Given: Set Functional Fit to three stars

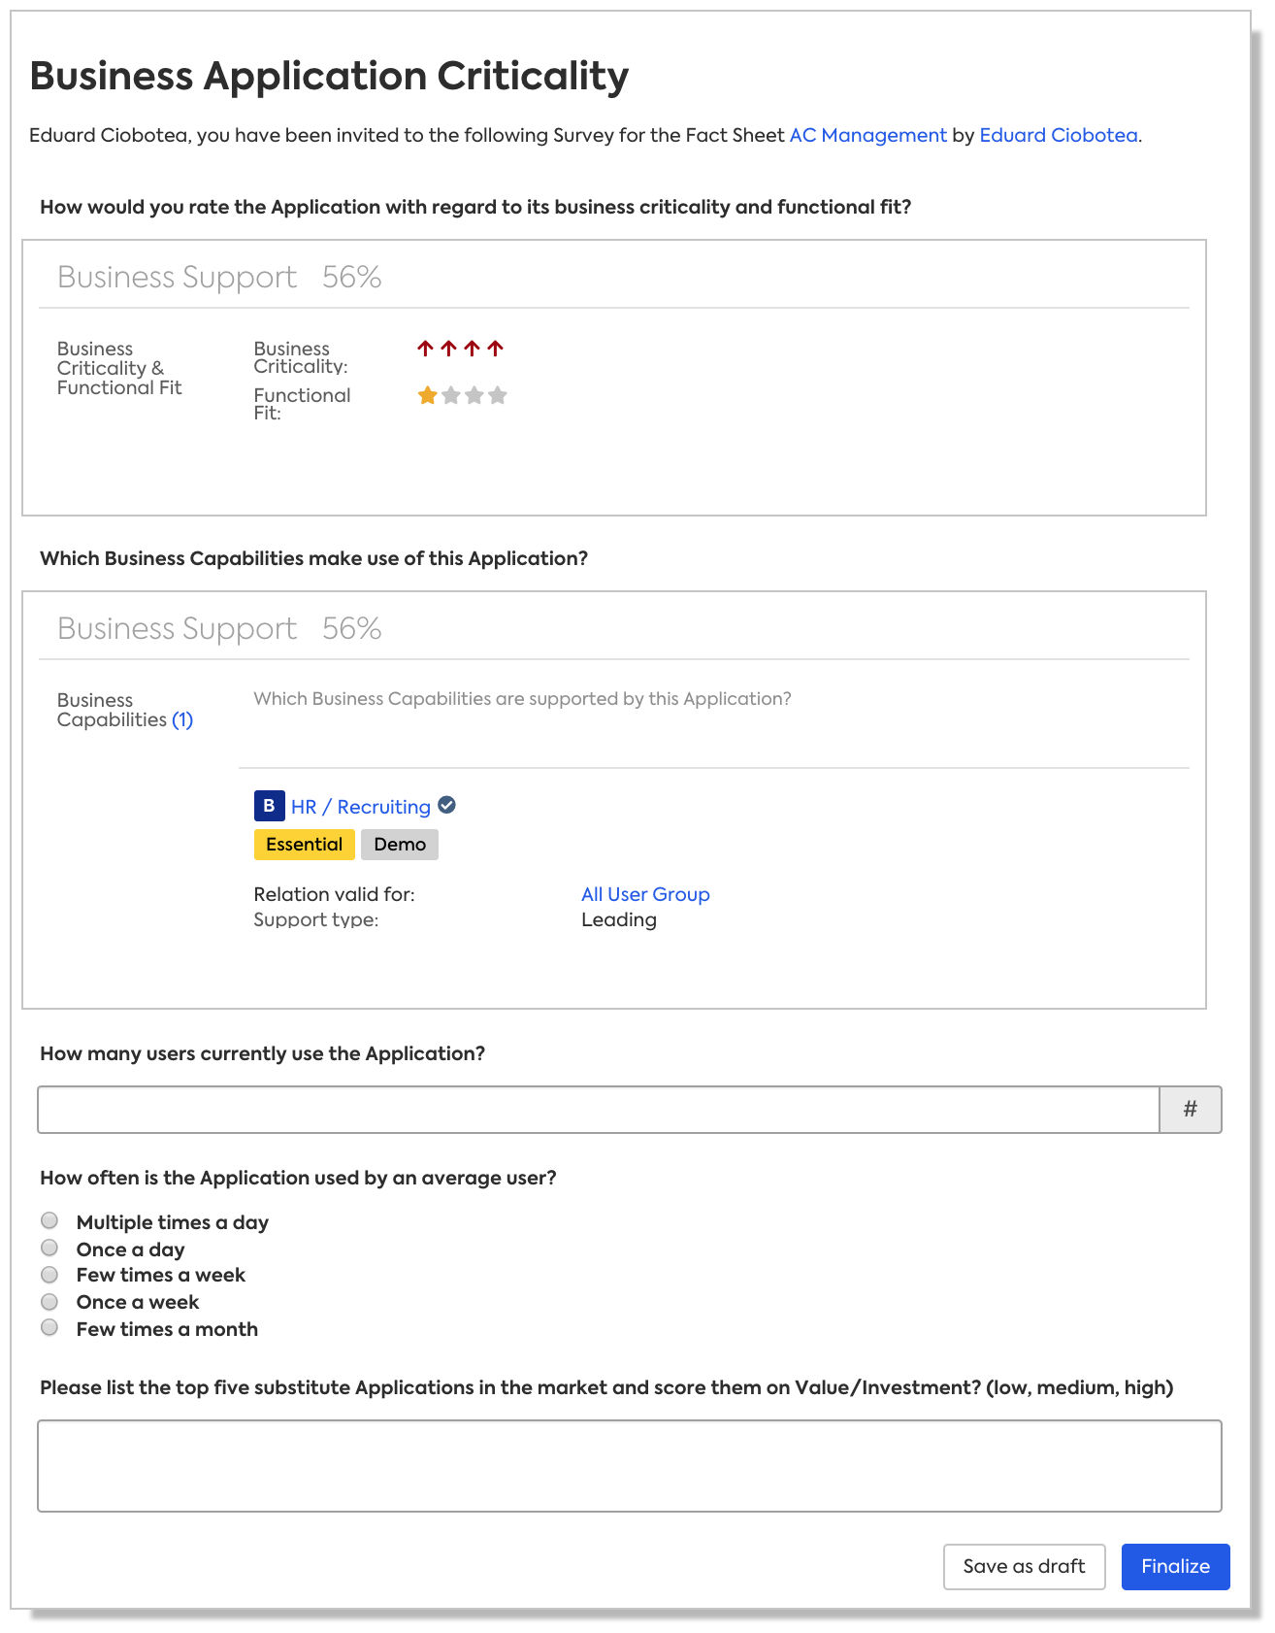Looking at the screenshot, I should (474, 395).
